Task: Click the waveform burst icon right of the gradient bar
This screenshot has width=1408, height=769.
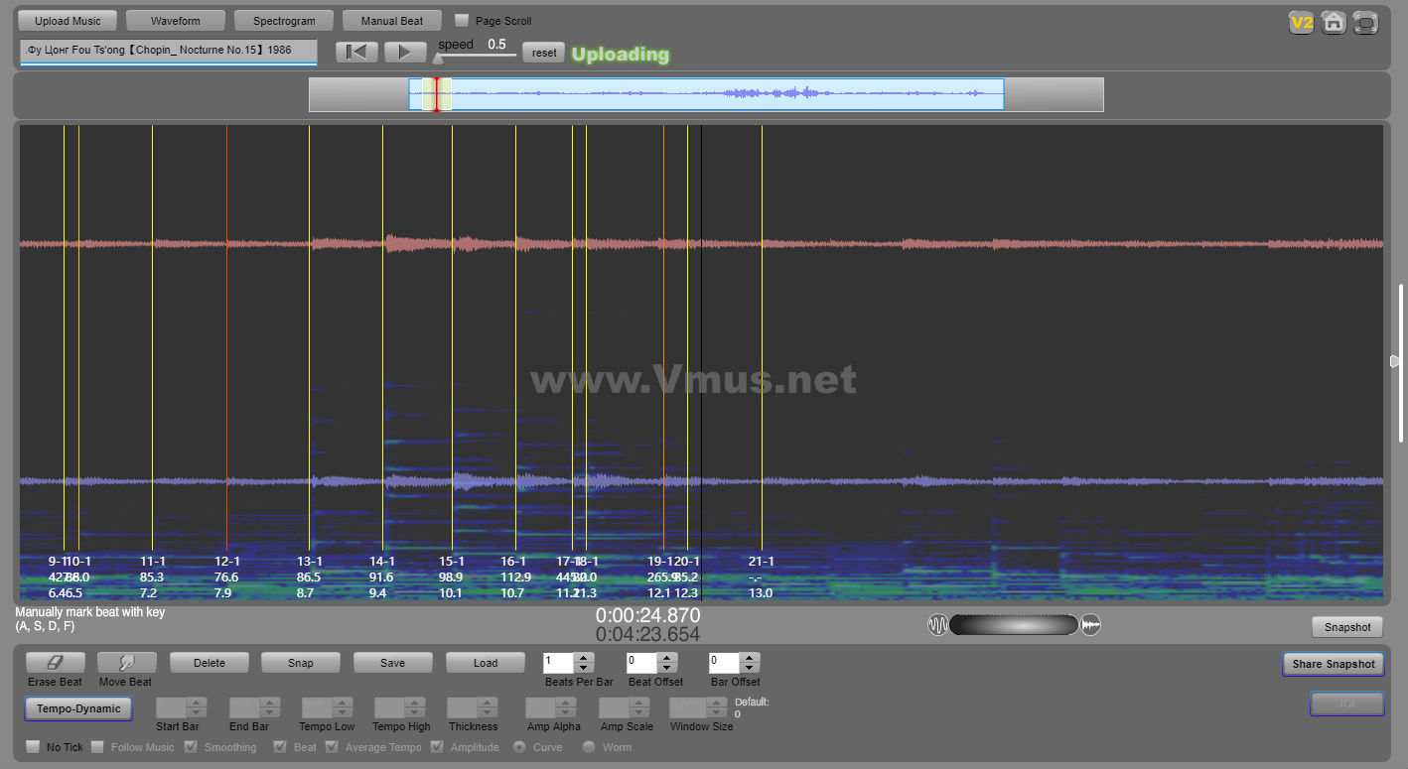Action: pos(1090,624)
